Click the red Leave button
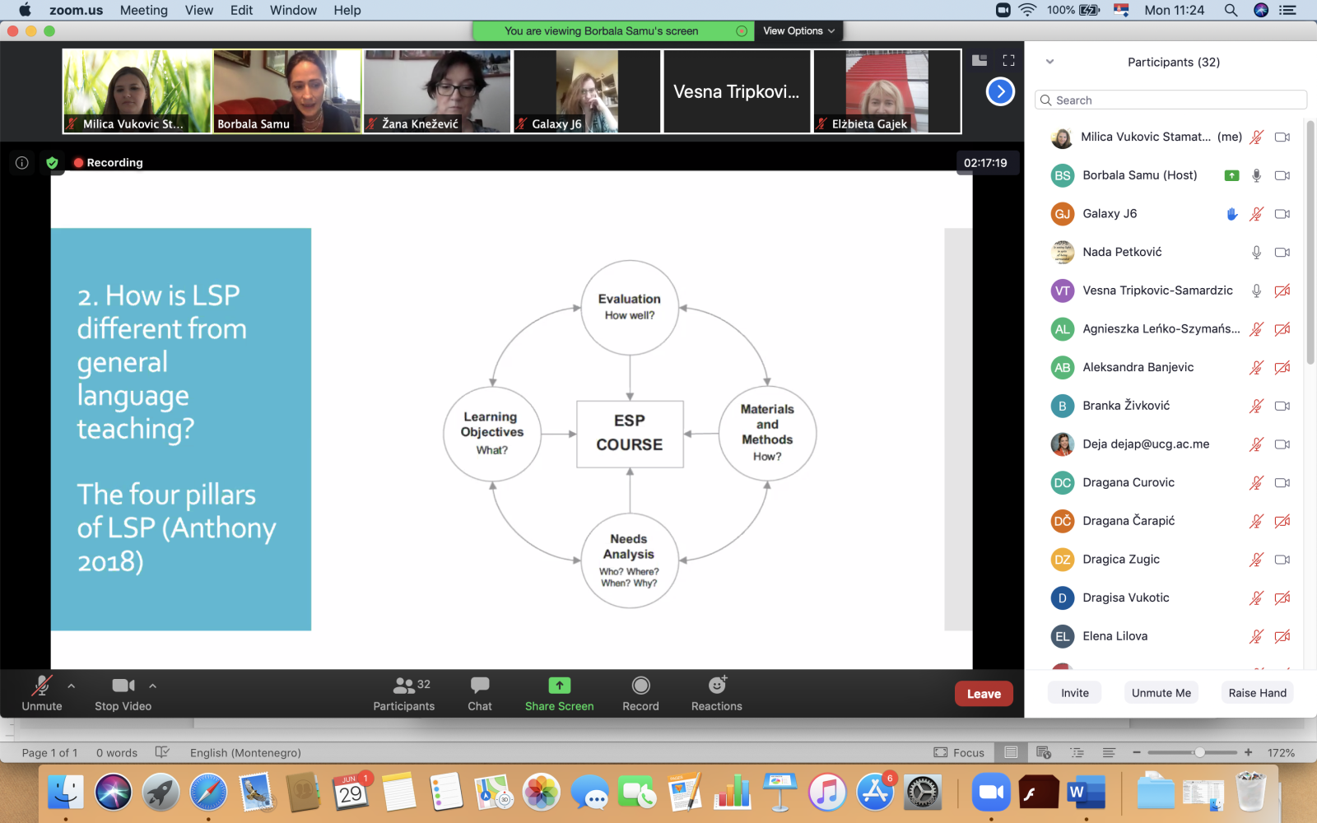Viewport: 1317px width, 823px height. (984, 694)
